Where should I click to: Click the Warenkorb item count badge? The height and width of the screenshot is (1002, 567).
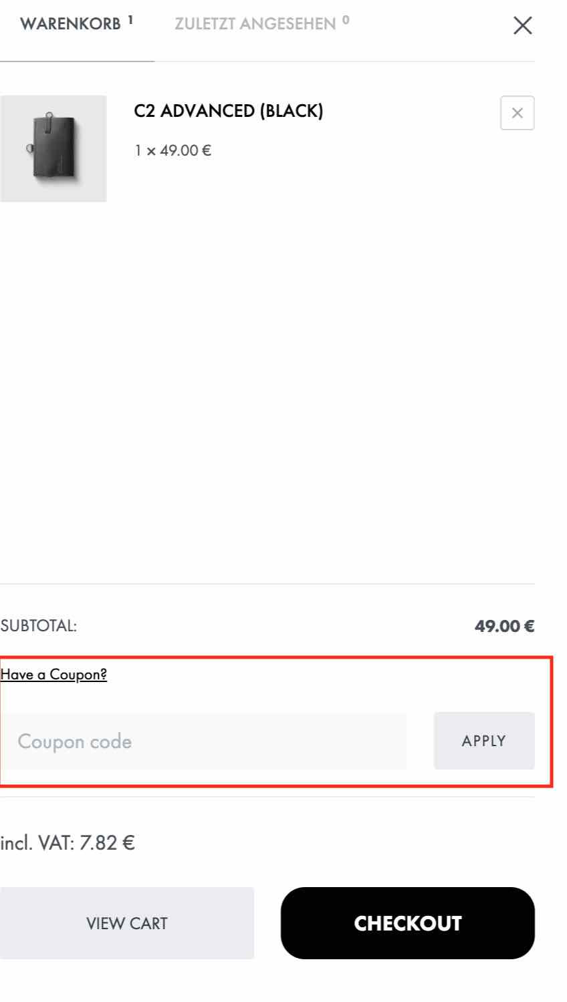pyautogui.click(x=130, y=20)
